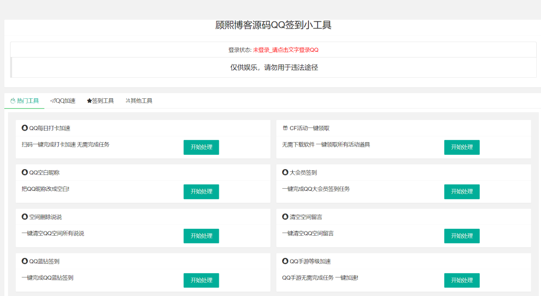Click the heading 清空空间留言

coord(306,217)
